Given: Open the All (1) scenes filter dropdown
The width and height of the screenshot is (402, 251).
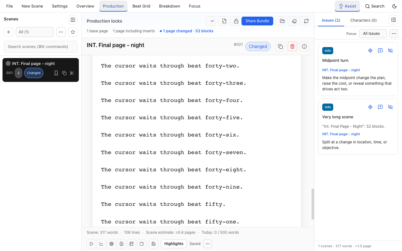Looking at the screenshot, I should click(35, 32).
